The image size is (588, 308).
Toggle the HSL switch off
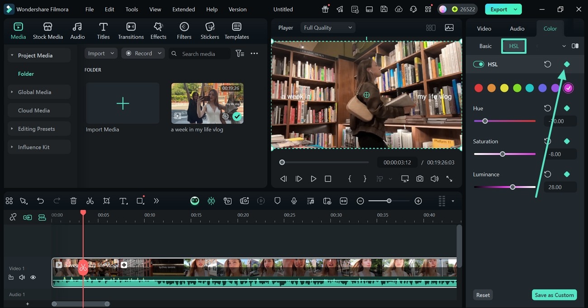479,64
